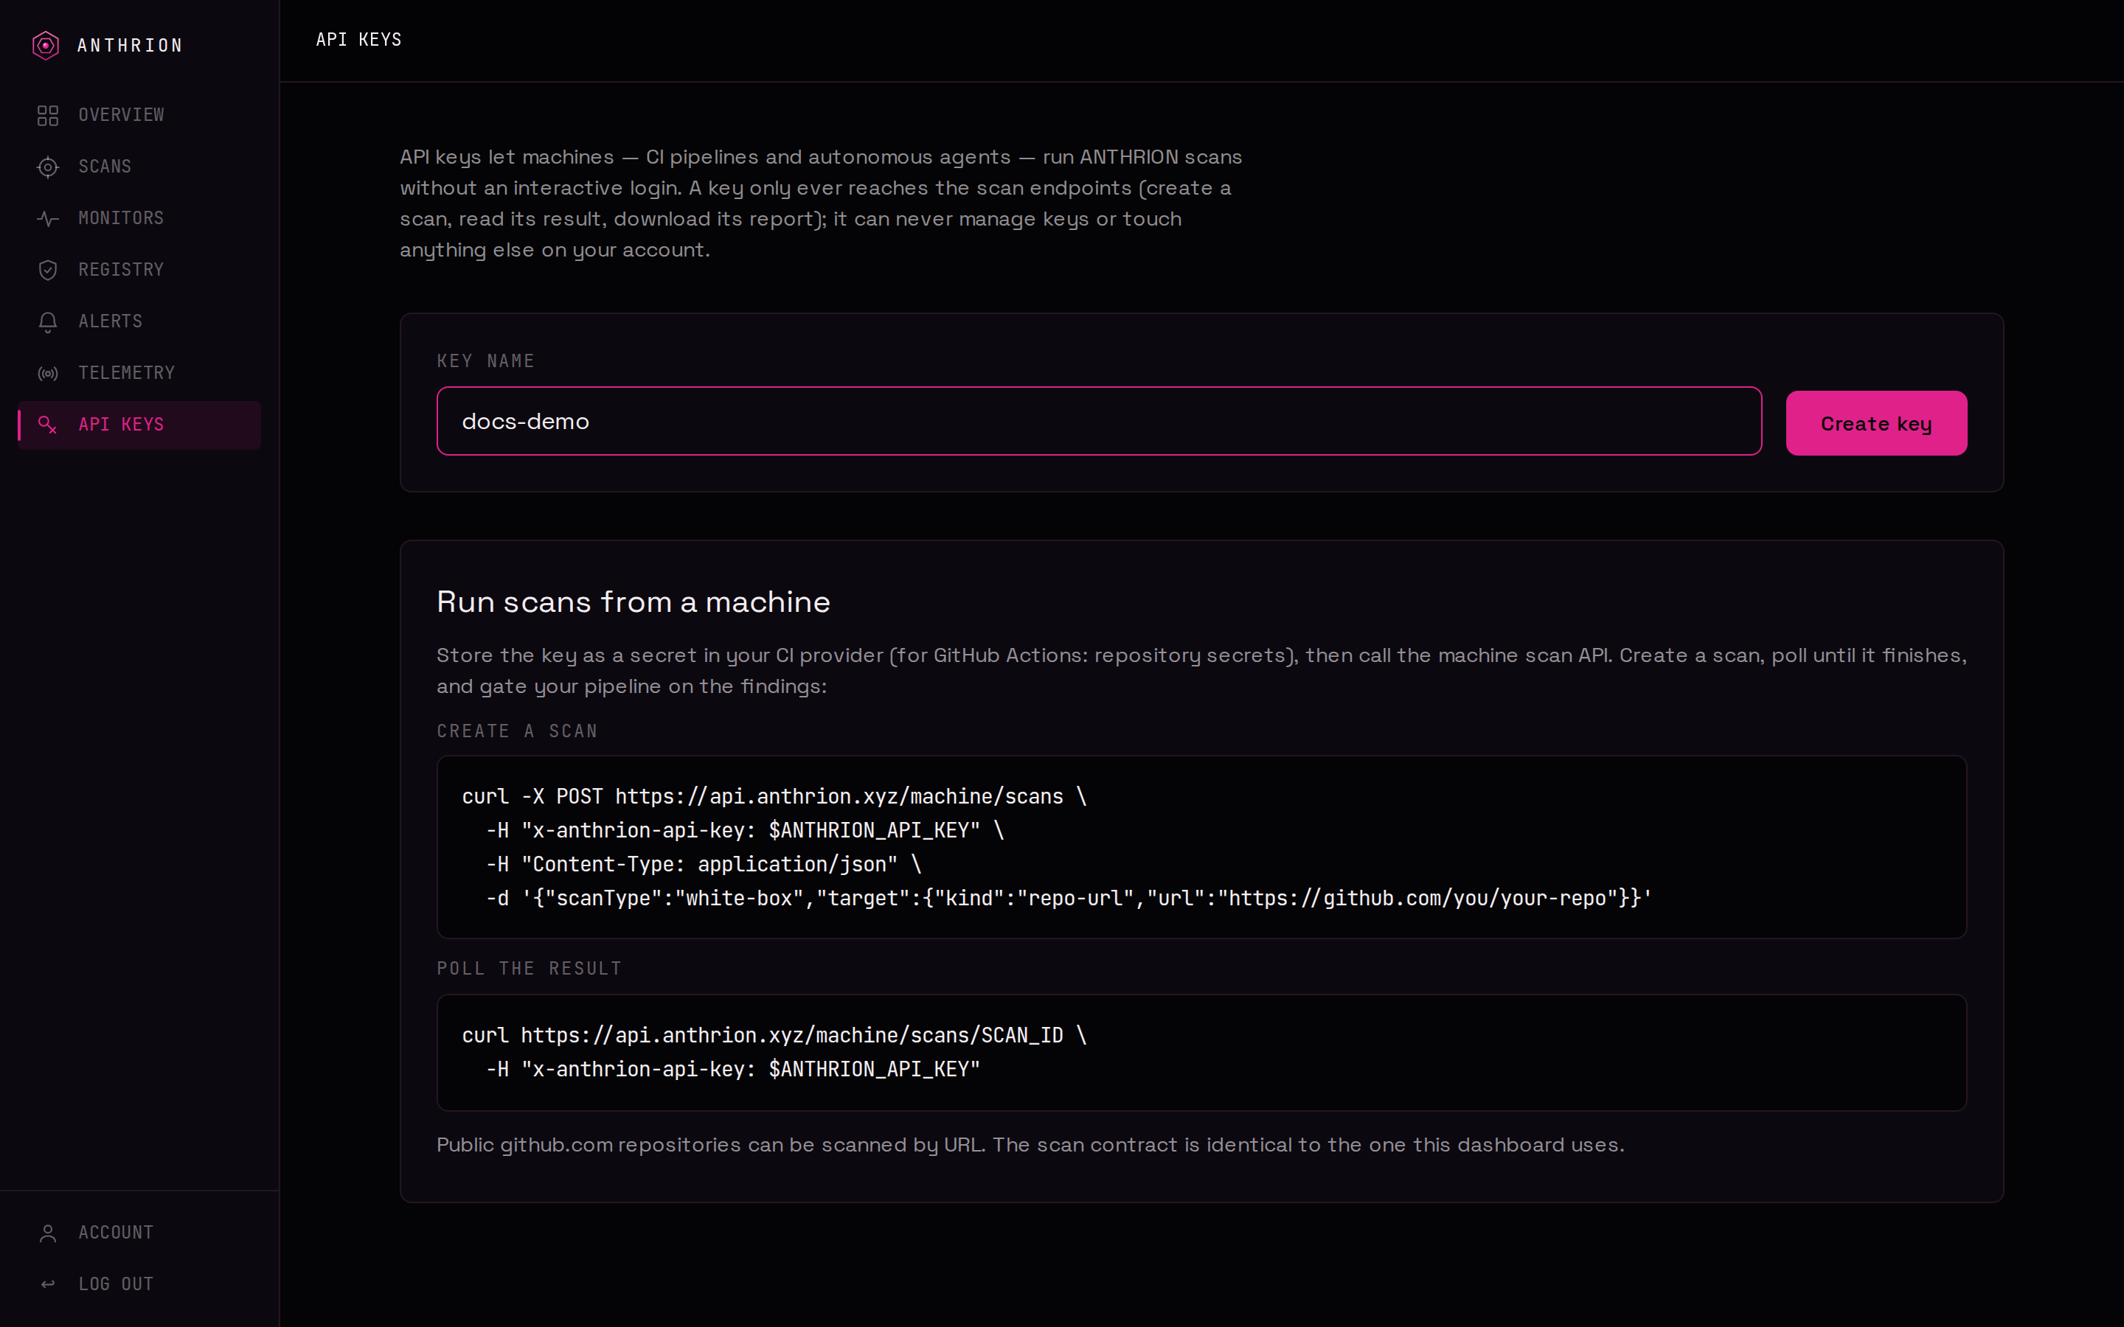Click Log Out text
Screen dimensions: 2124x1327
116,1284
